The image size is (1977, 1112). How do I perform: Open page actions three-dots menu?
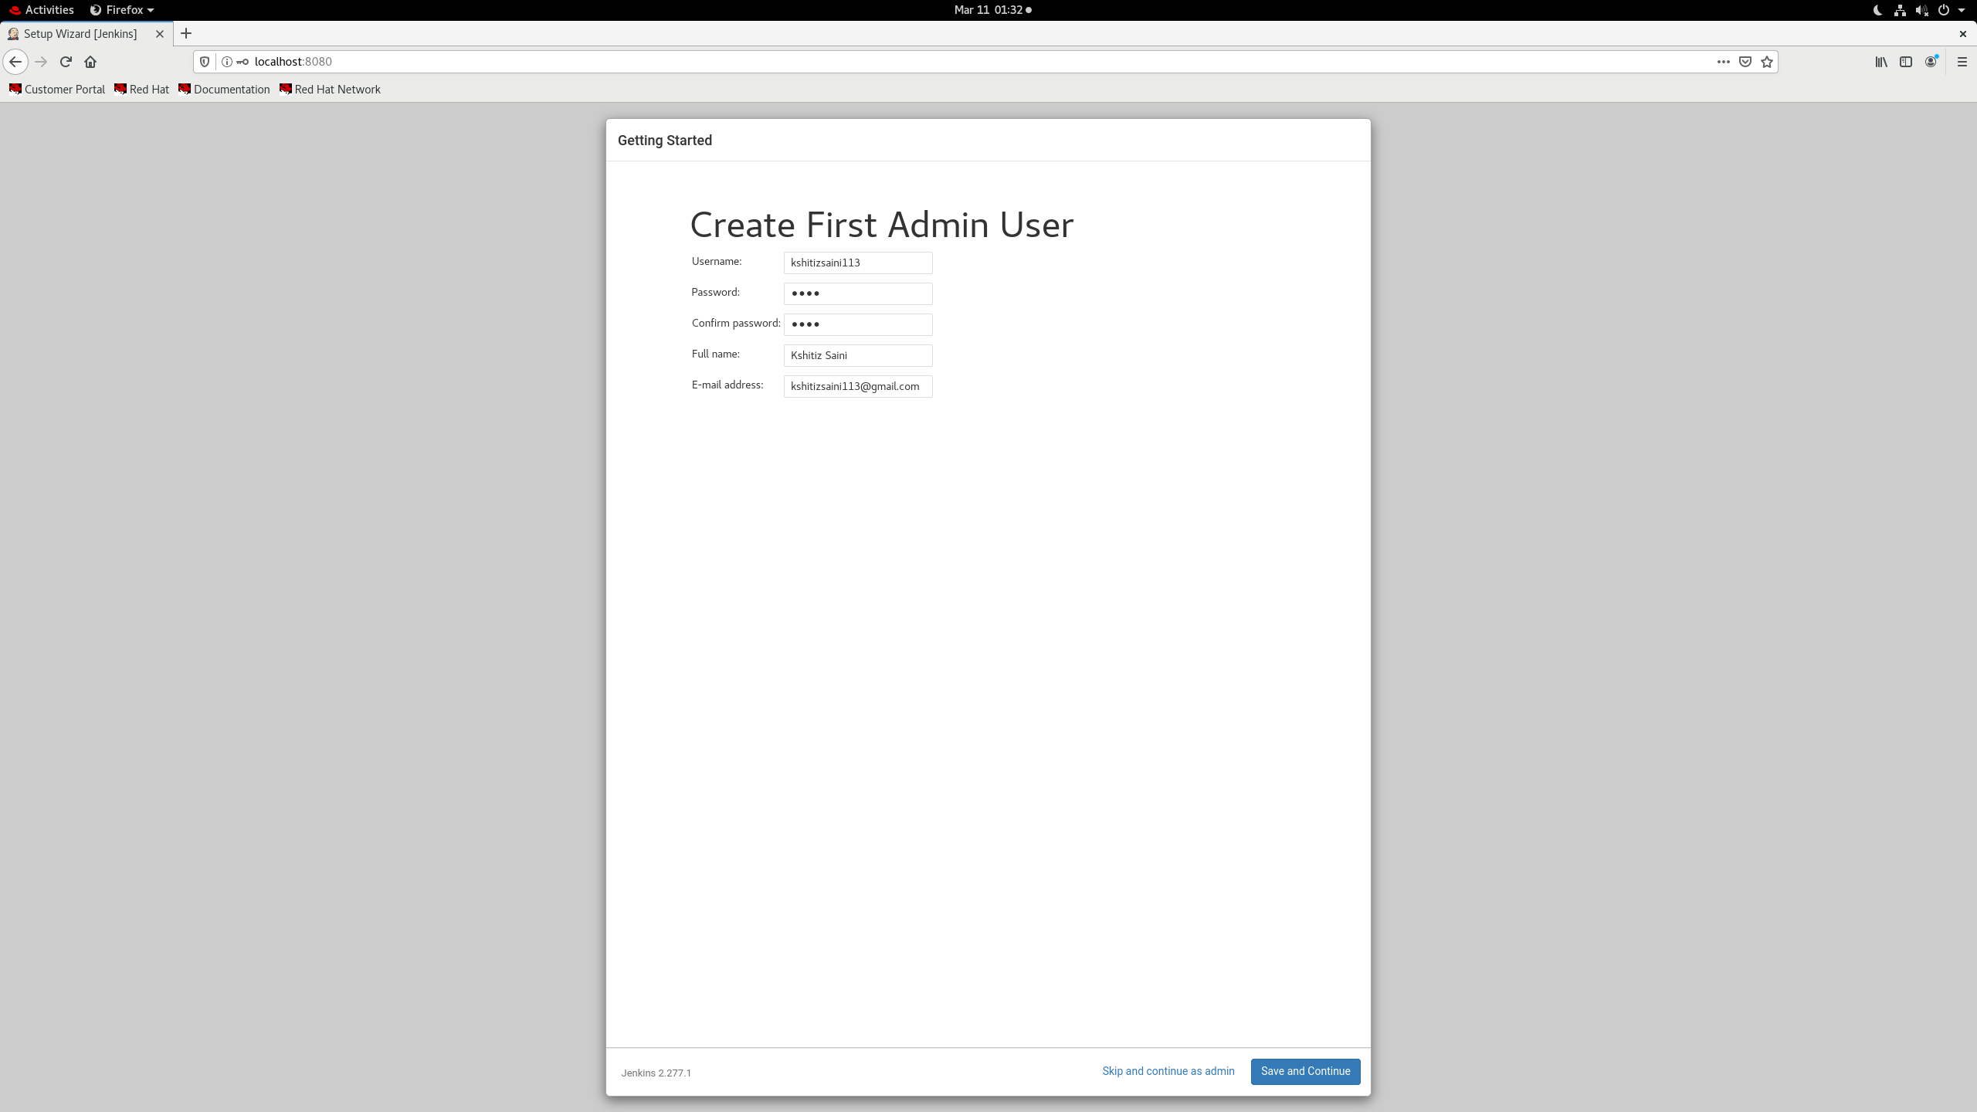[x=1723, y=62]
